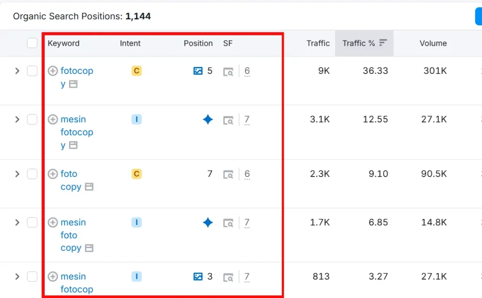Check the fotocopy row checkbox
This screenshot has width=482, height=298.
(x=32, y=71)
